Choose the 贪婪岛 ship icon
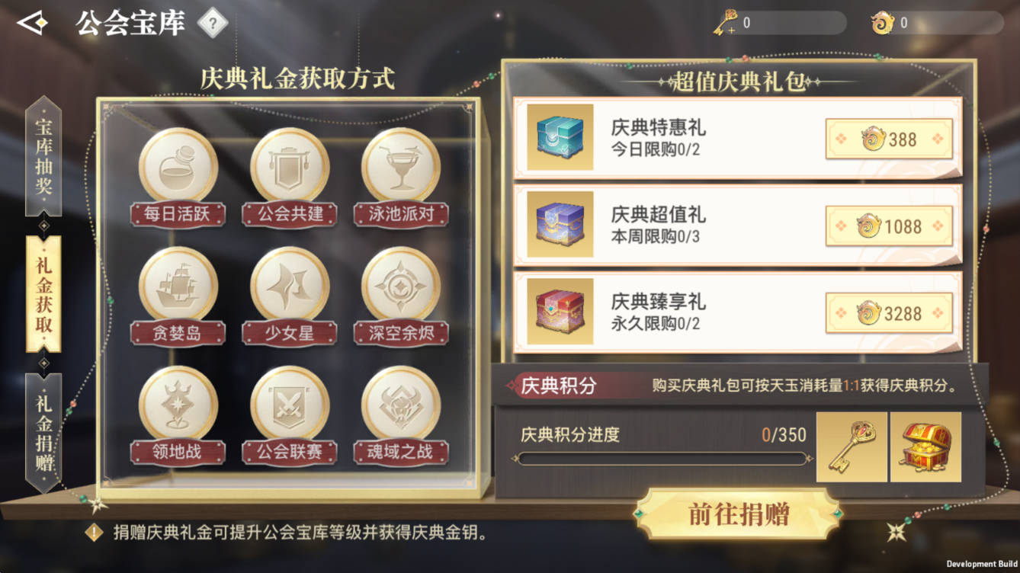Screen dimensions: 1020x573 click(x=178, y=286)
